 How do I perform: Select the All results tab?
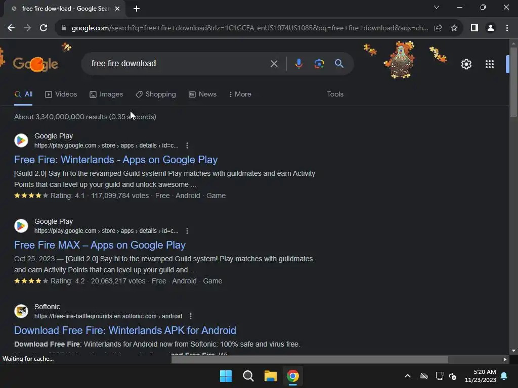(x=23, y=94)
